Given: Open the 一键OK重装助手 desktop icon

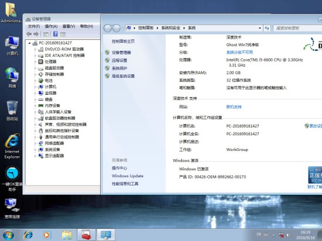Looking at the screenshot, I should coord(12,178).
